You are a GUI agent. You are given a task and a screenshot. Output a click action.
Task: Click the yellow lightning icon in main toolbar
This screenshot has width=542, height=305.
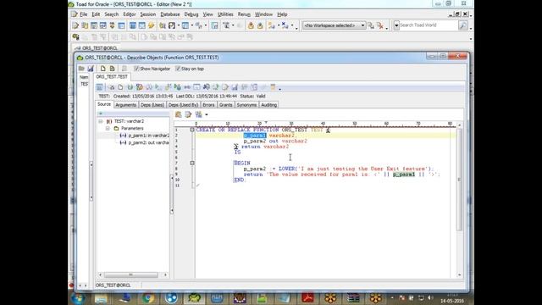click(x=151, y=25)
